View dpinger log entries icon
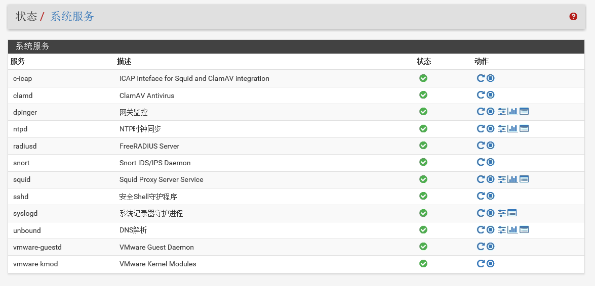This screenshot has height=286, width=595. pyautogui.click(x=524, y=112)
